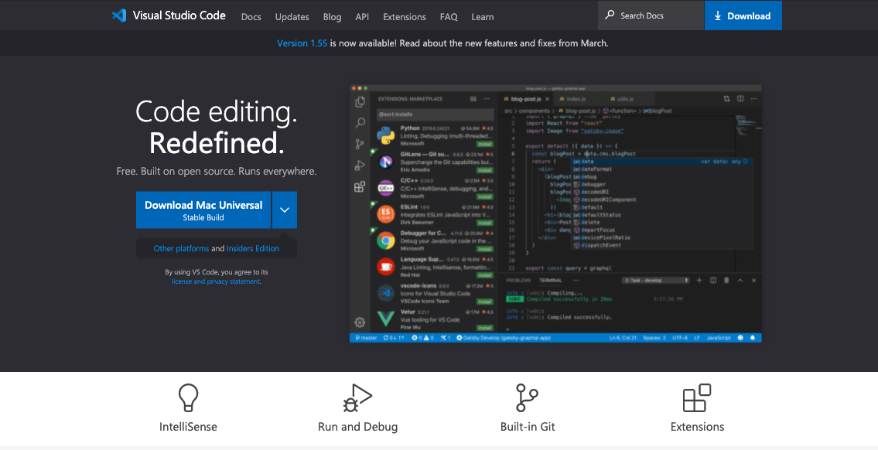Click the C/C++ extension logo
878x450 pixels.
click(x=386, y=188)
